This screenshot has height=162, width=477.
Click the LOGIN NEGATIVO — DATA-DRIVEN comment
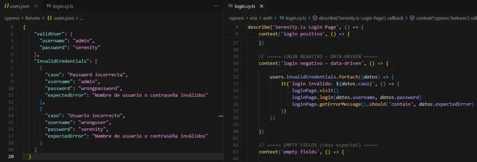[318, 56]
